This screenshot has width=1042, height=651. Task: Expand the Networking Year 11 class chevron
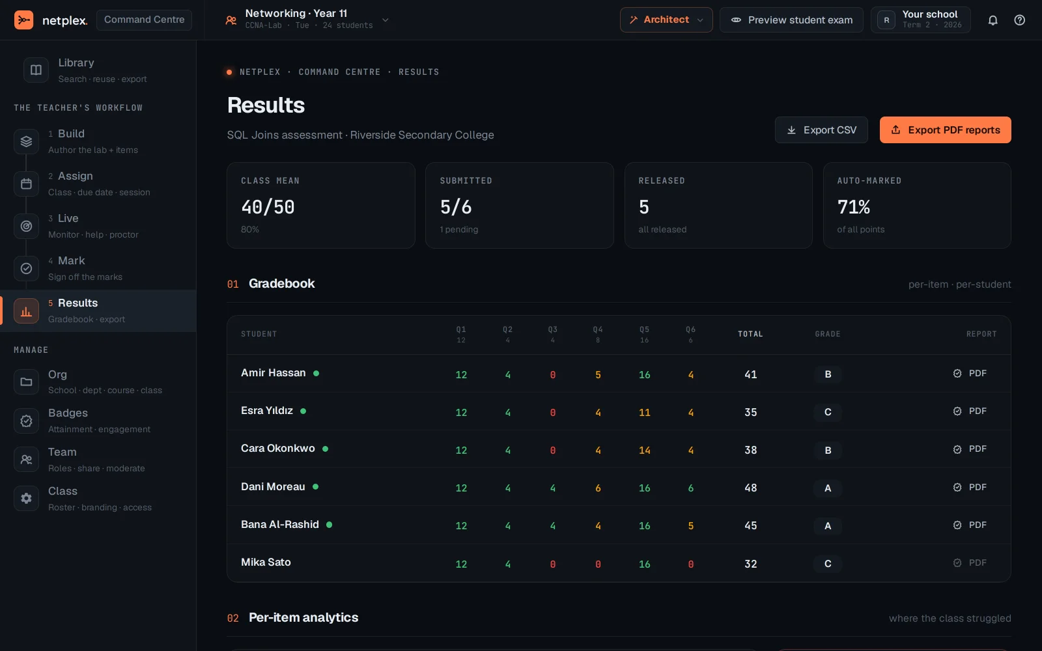(x=386, y=20)
